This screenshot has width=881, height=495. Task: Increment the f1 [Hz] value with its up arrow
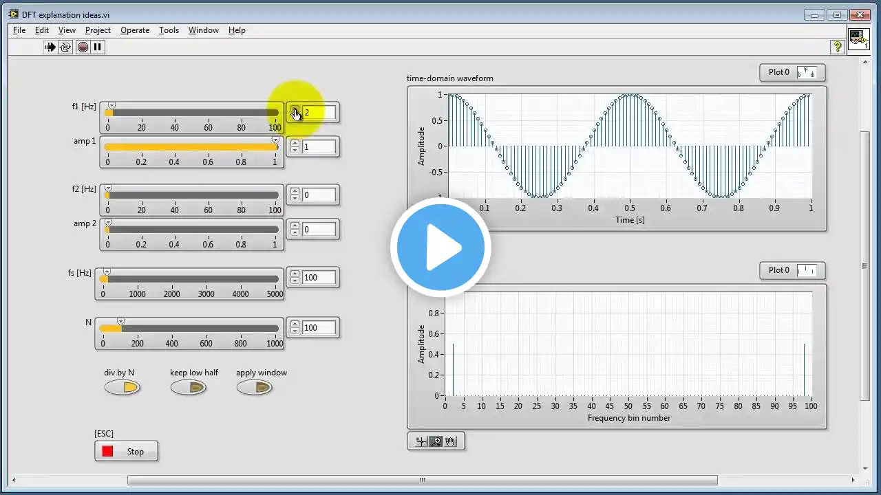point(295,109)
